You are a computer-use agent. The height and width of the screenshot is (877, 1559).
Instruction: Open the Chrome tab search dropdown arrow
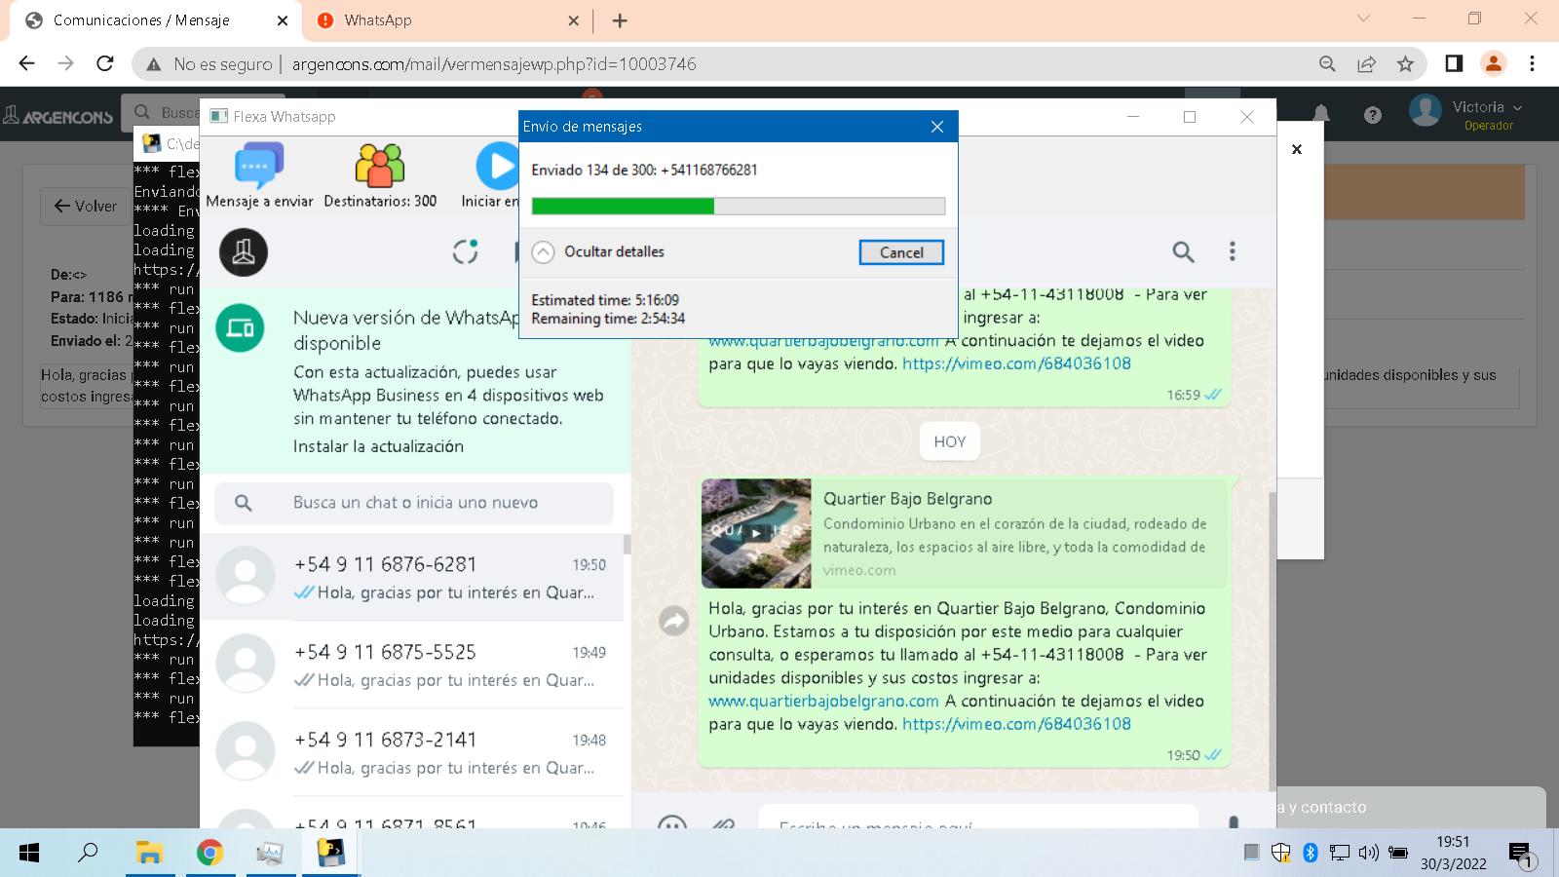click(x=1363, y=19)
